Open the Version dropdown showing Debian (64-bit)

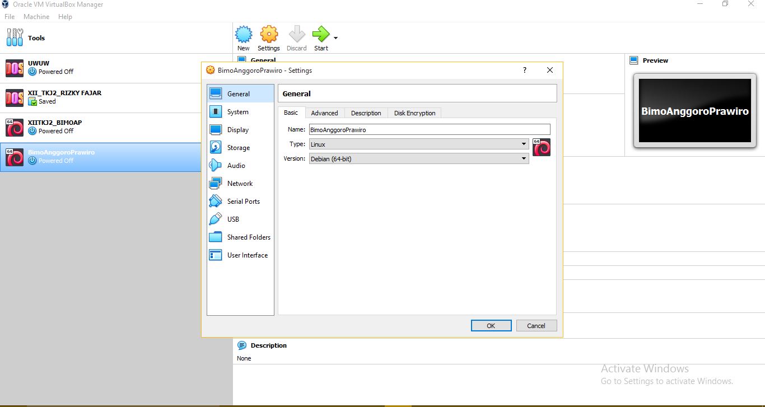tap(419, 158)
